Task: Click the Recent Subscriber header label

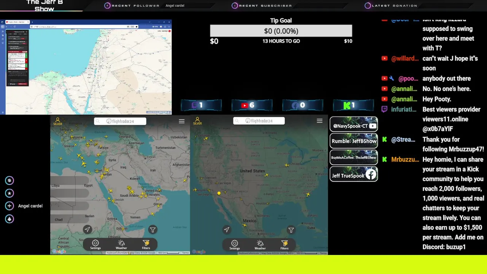Action: pyautogui.click(x=265, y=6)
